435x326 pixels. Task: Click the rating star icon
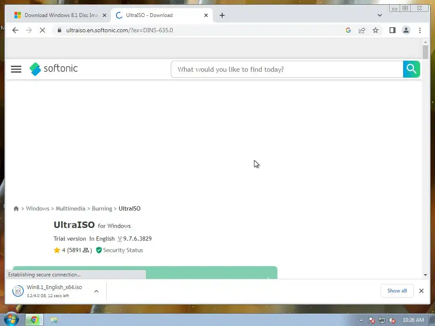click(57, 250)
